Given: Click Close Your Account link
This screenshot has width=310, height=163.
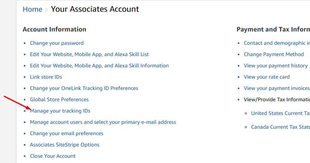Looking at the screenshot, I should click(53, 156).
